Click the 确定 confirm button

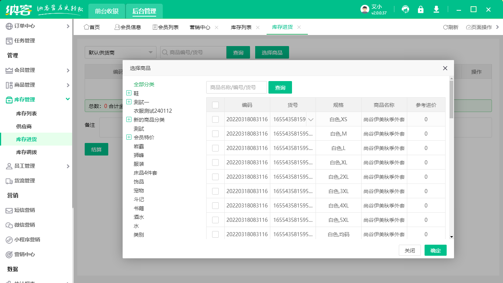pos(435,250)
